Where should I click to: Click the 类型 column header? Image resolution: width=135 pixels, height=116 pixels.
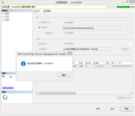point(81,63)
